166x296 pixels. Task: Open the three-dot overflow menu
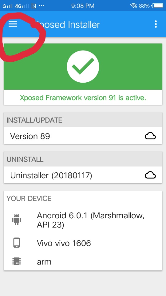[x=156, y=24]
